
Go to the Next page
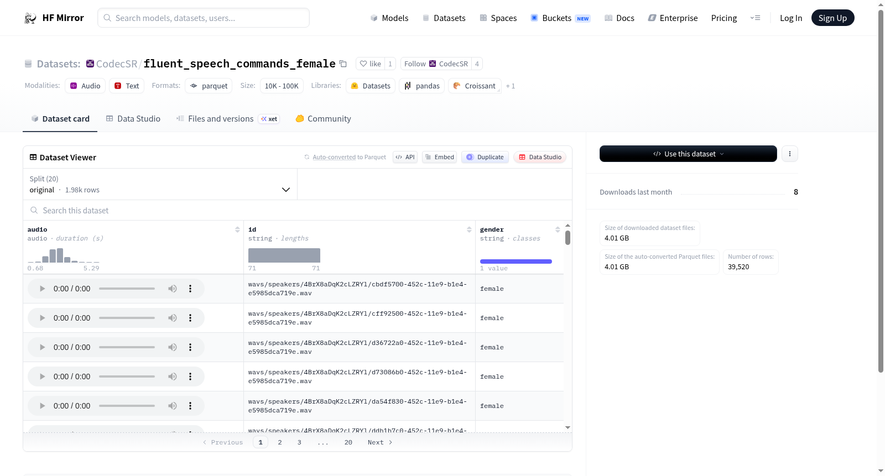(x=380, y=442)
